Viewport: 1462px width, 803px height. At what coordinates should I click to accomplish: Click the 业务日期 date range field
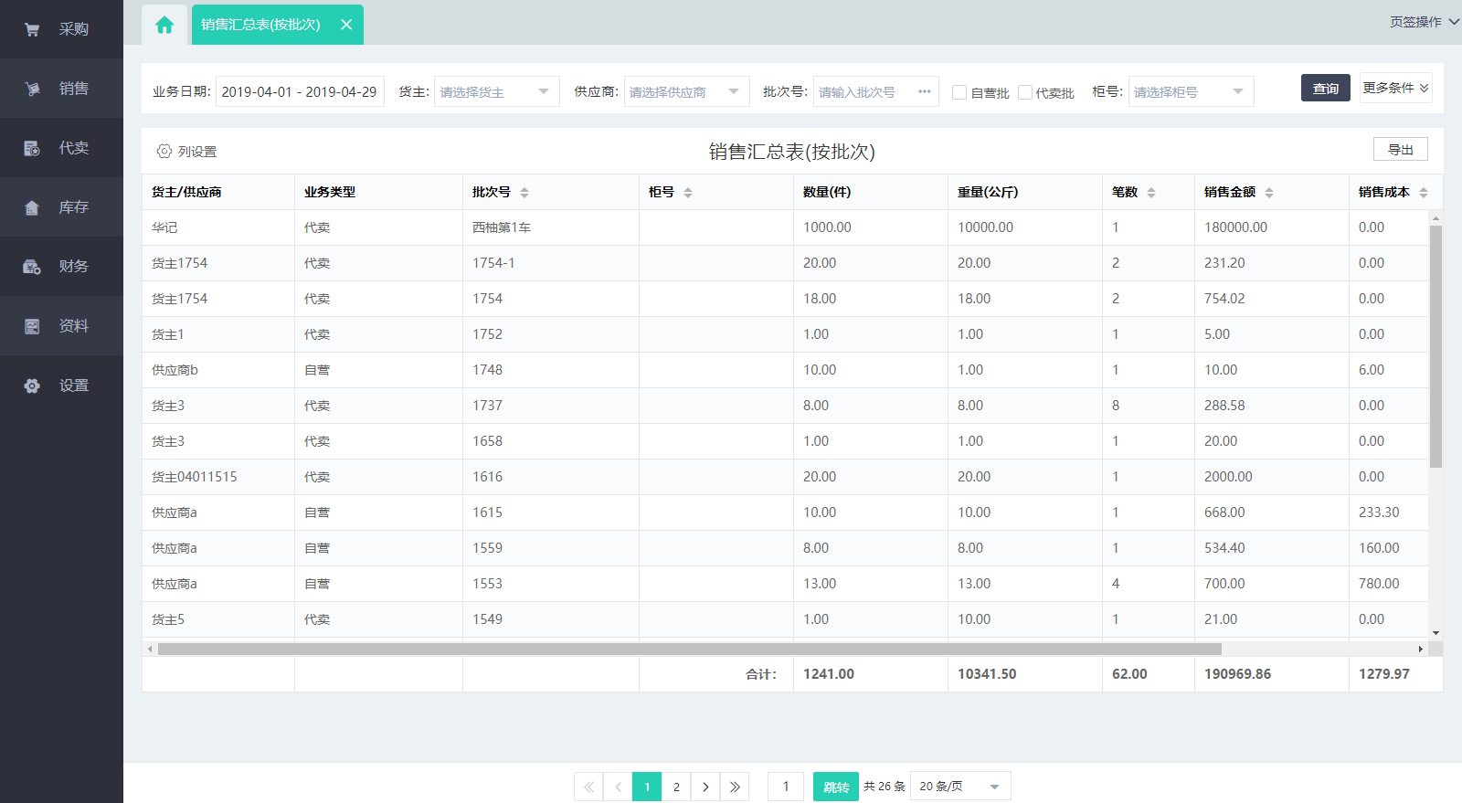[x=300, y=91]
